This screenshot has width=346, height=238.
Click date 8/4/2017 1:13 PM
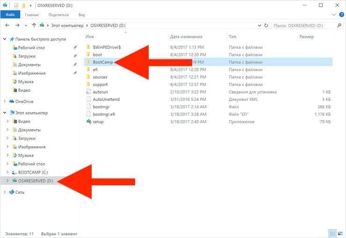pos(187,47)
